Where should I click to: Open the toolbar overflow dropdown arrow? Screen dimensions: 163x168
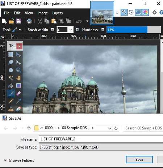pos(87,21)
